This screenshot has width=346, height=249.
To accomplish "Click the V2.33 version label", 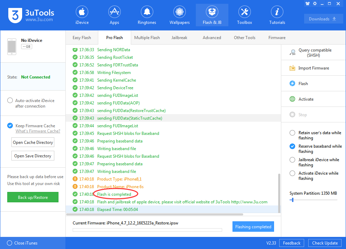I will (x=271, y=243).
